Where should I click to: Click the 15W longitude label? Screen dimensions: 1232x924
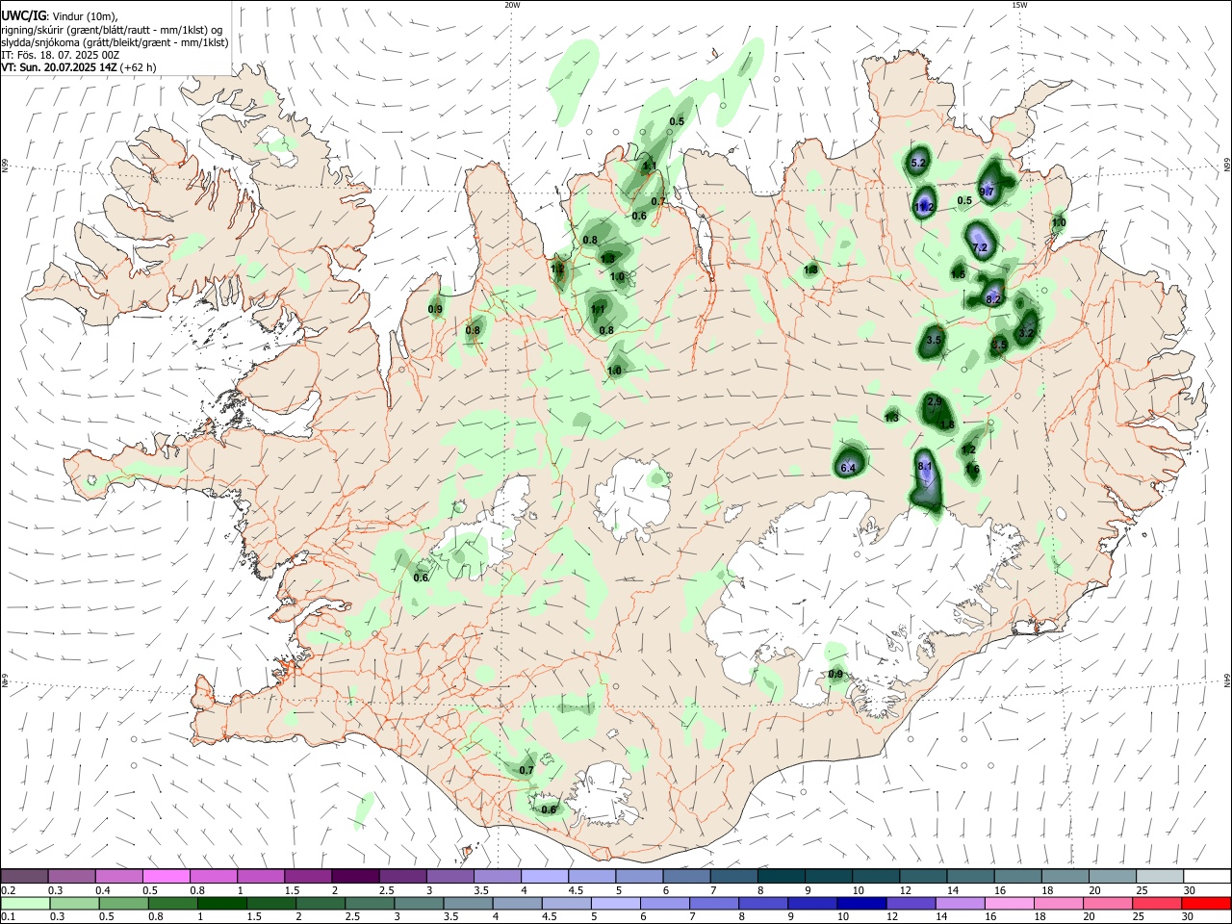[x=1019, y=5]
